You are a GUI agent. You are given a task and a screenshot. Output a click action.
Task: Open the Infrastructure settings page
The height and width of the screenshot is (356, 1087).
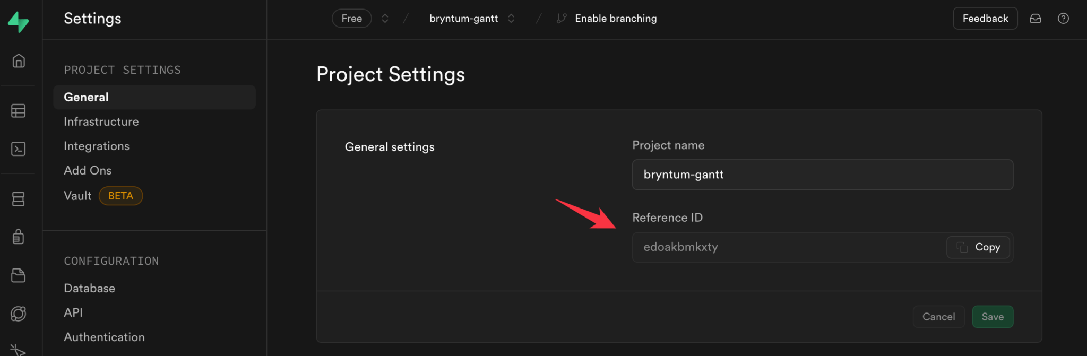pyautogui.click(x=101, y=121)
